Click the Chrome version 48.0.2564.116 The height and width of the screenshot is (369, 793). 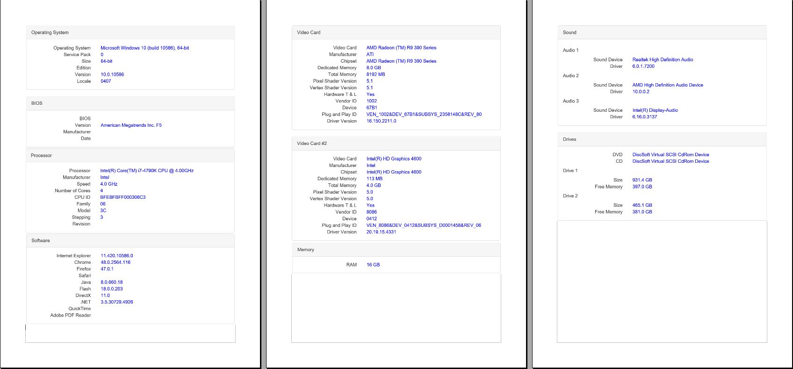tap(115, 262)
